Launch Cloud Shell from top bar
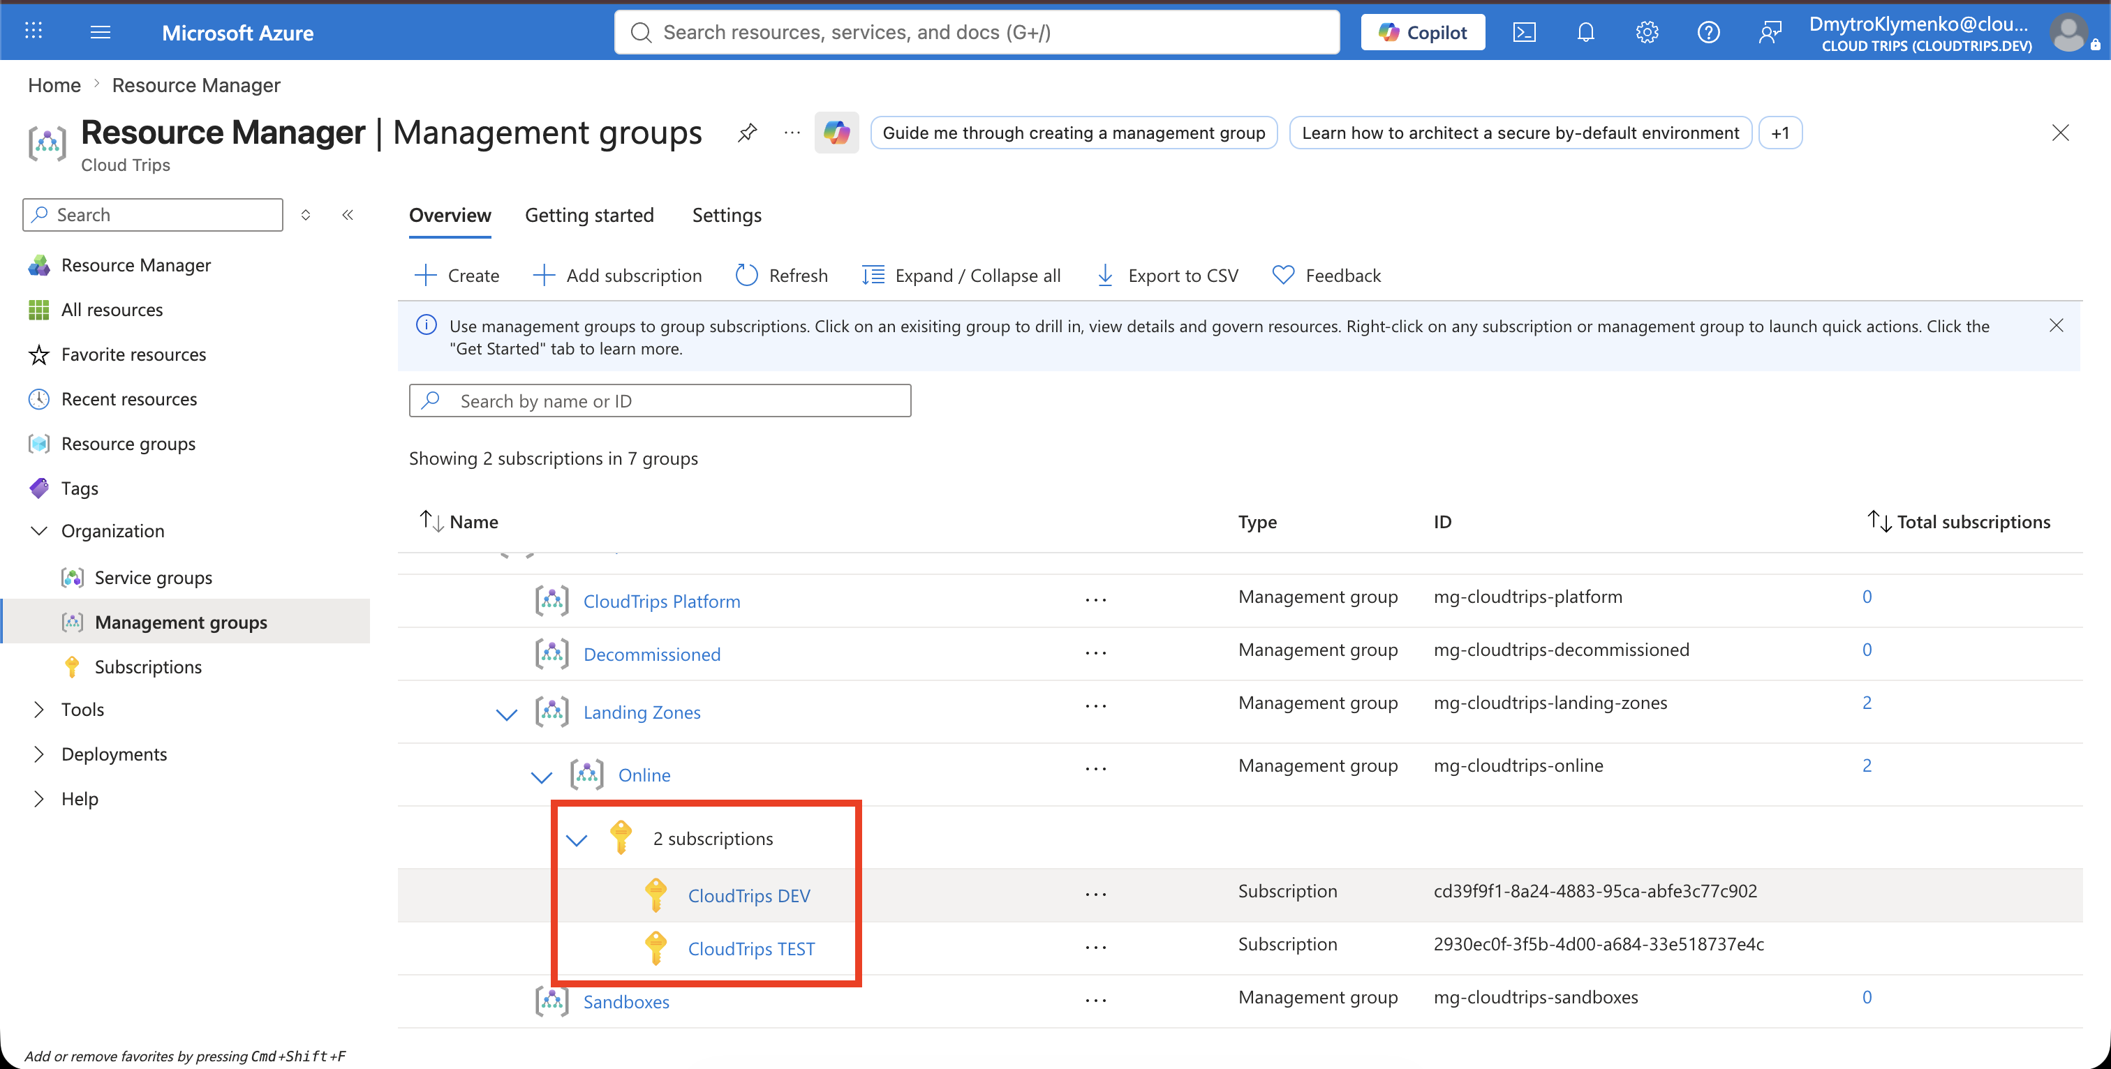The height and width of the screenshot is (1069, 2111). tap(1523, 32)
